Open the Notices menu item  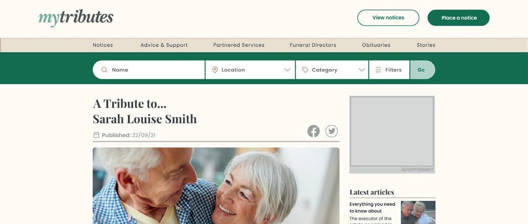[103, 45]
